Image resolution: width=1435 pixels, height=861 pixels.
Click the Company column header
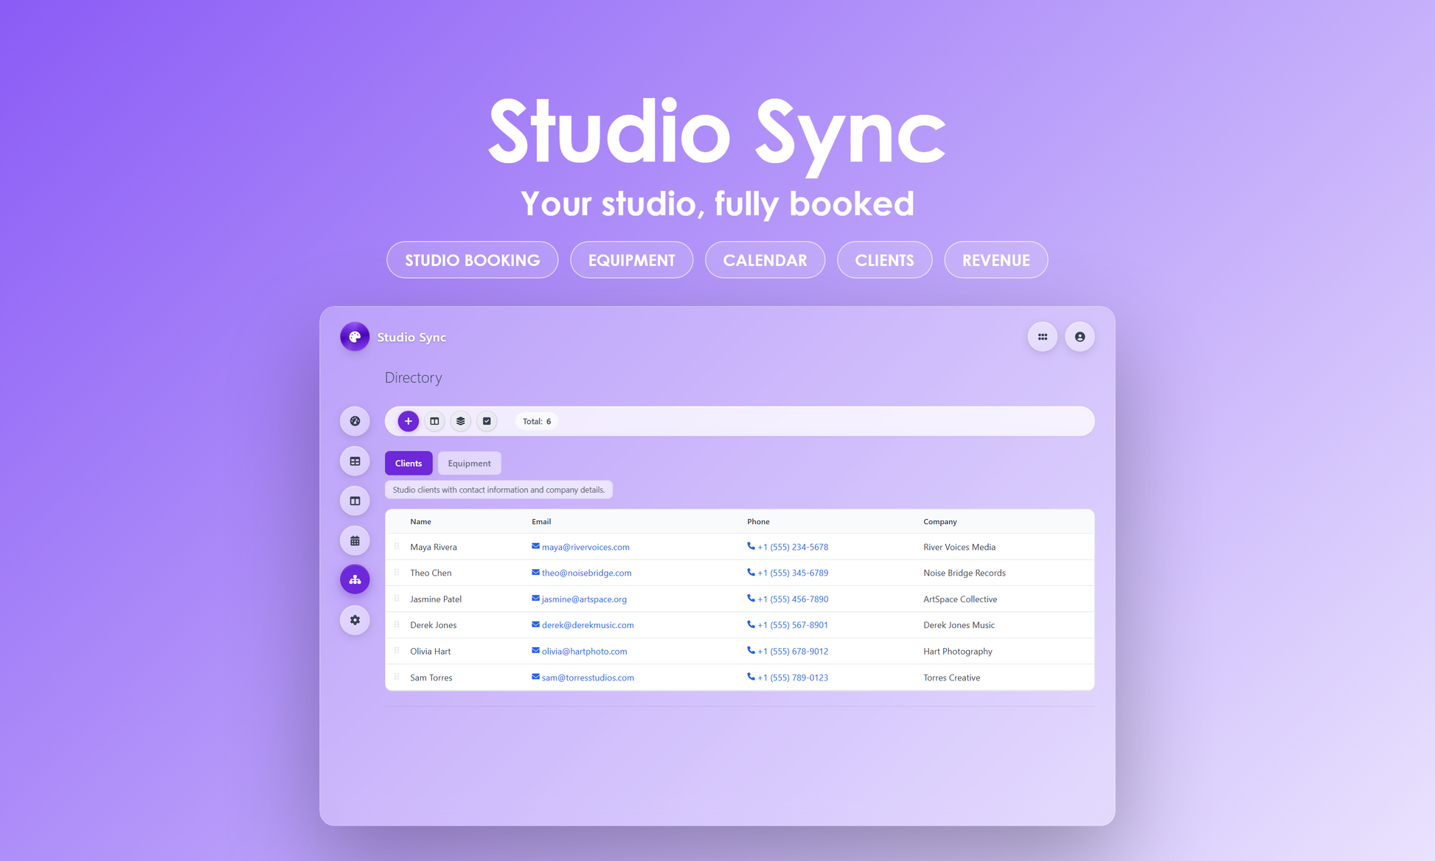(940, 521)
